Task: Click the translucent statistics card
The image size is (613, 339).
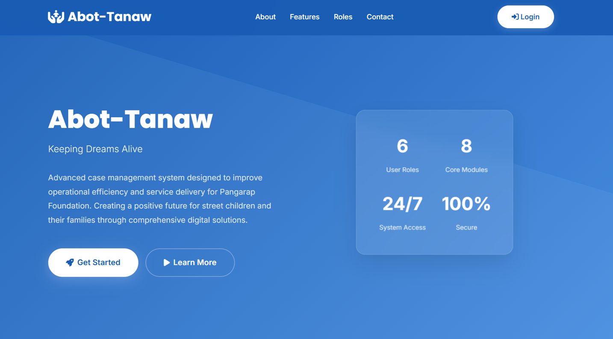Action: coord(434,182)
